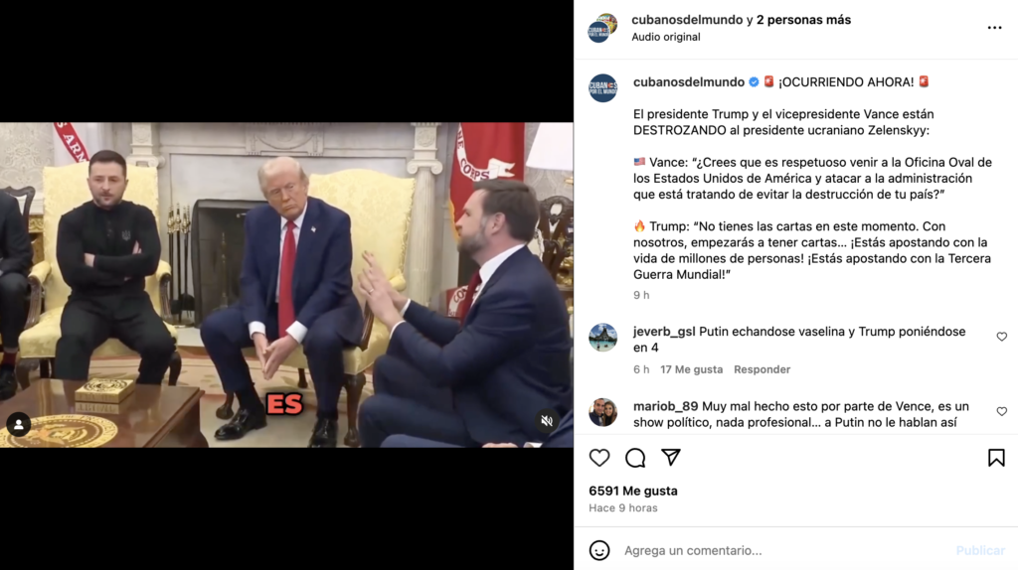The image size is (1018, 570).
Task: Open the cubanosdelmundo avatar in the header
Action: tap(602, 28)
